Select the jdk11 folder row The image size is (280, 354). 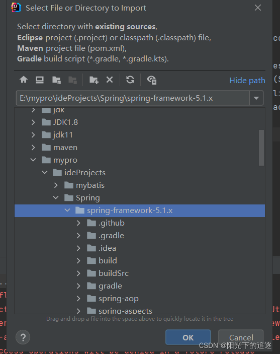click(140, 135)
